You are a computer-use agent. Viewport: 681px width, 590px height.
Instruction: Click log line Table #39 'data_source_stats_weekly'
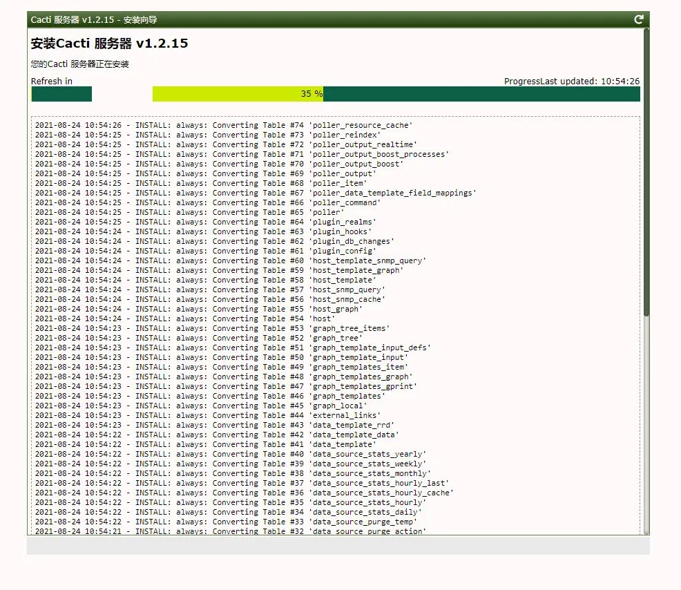coord(230,464)
